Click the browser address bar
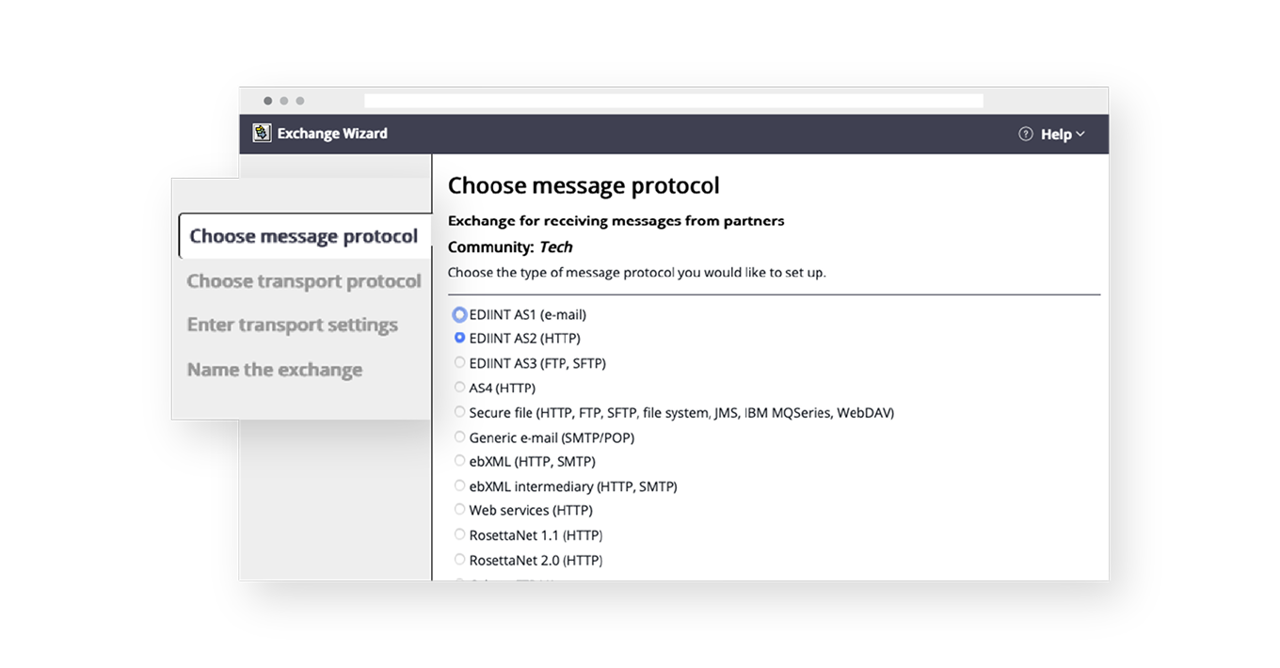 click(673, 101)
